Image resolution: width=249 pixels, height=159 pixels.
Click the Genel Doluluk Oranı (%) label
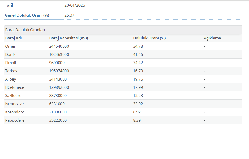[x=27, y=15]
